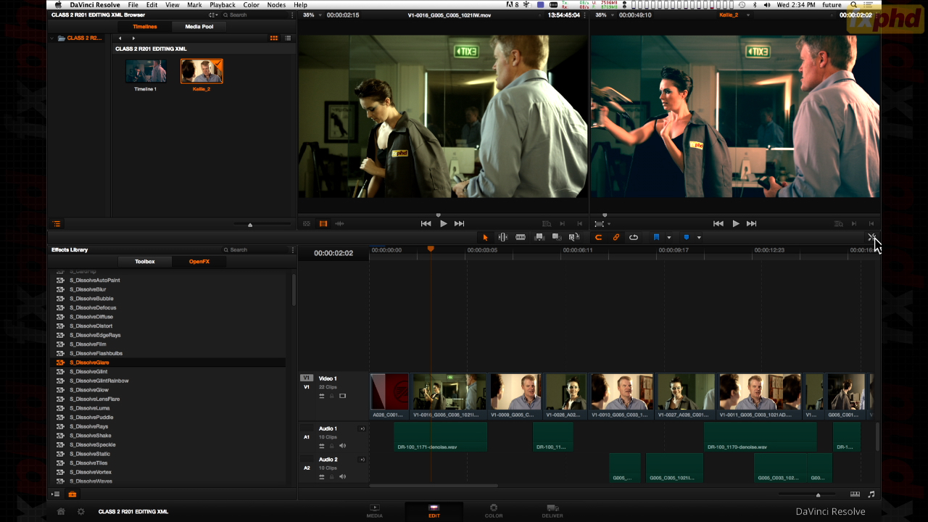
Task: Switch browser to thumbnail grid view
Action: click(274, 38)
